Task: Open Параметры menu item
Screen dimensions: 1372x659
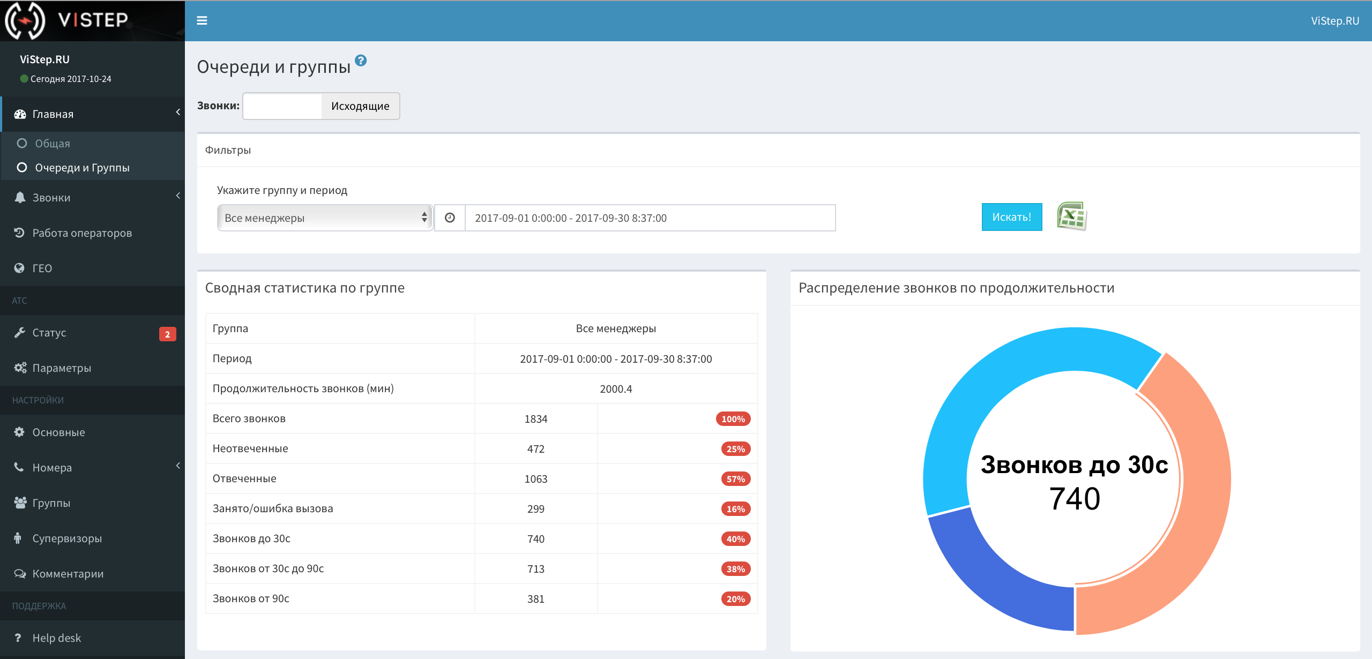Action: click(x=93, y=368)
